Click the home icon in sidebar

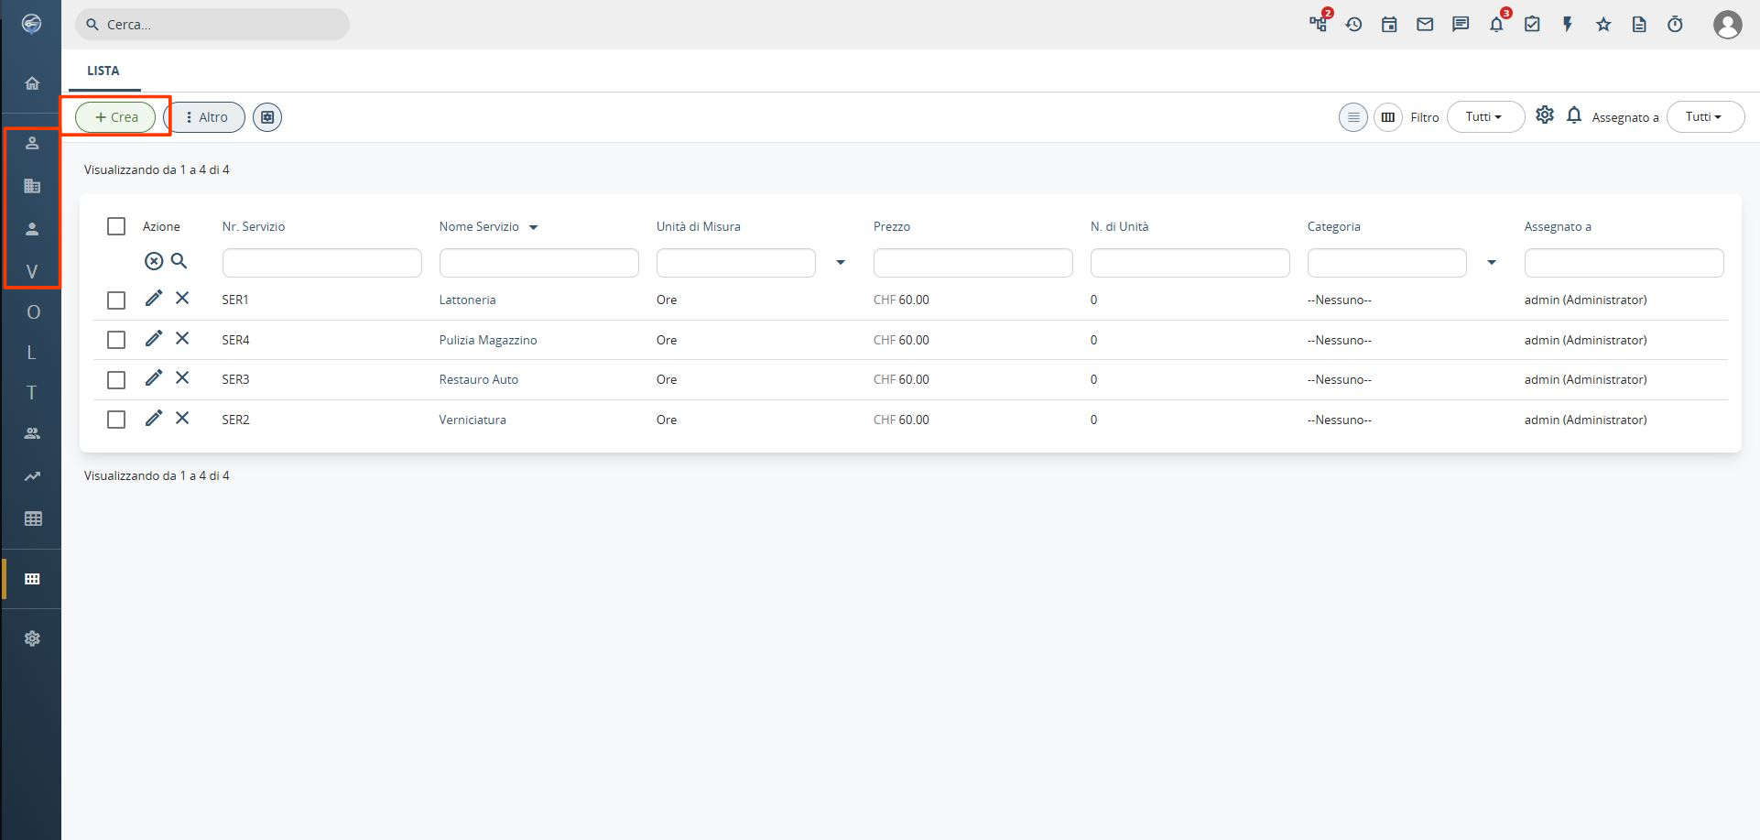[x=32, y=83]
